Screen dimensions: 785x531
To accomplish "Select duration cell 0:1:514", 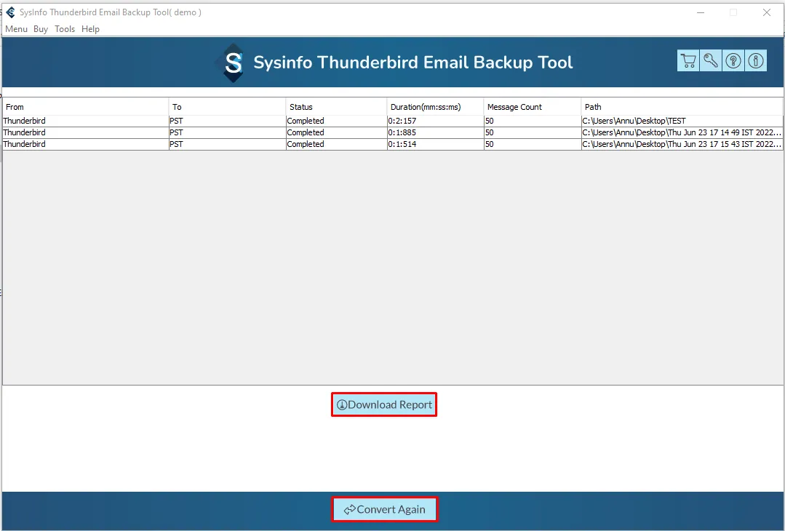I will coord(435,143).
